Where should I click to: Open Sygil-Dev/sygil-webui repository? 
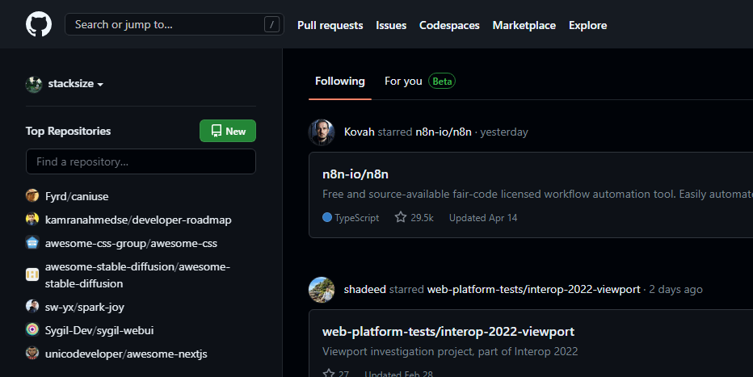coord(99,330)
